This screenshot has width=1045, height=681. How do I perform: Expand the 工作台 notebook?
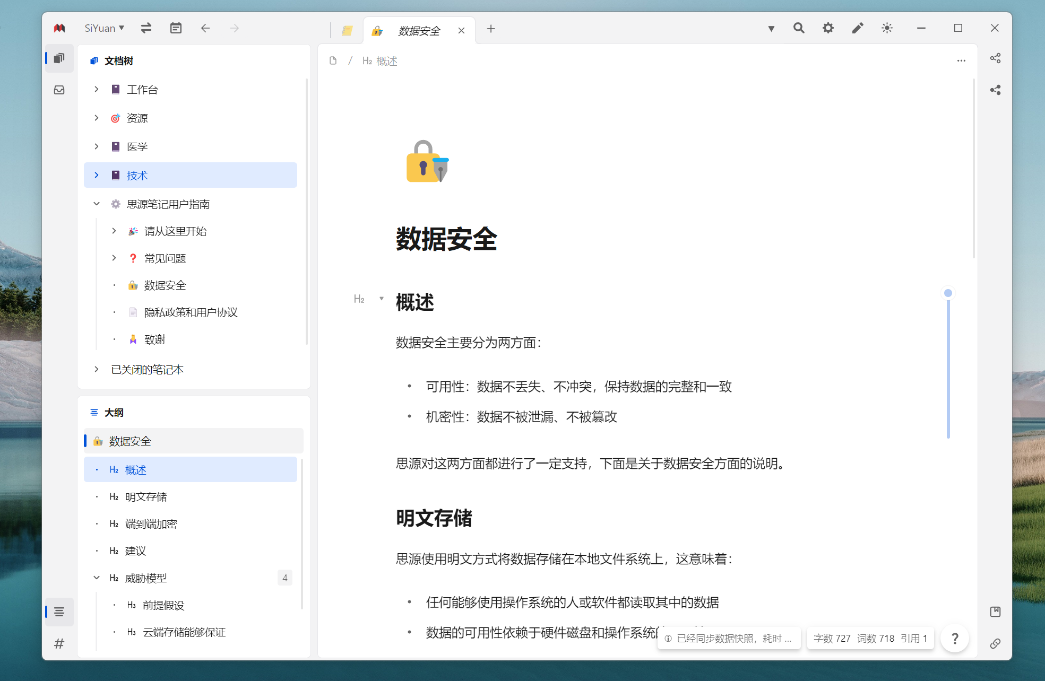[97, 90]
